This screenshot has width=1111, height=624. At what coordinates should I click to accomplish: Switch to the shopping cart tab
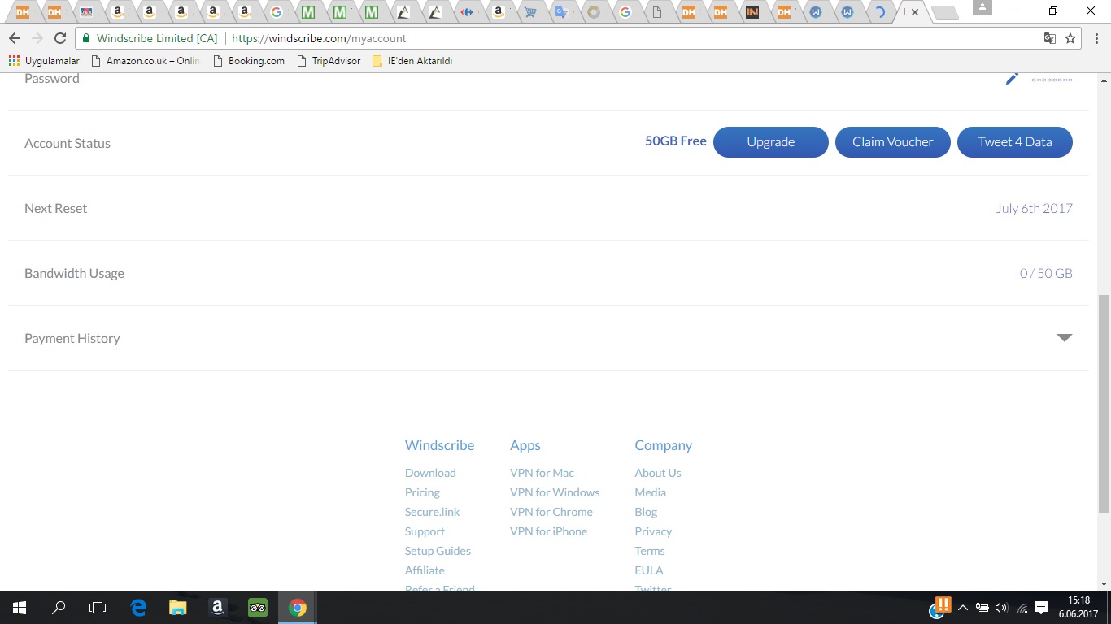[x=530, y=12]
